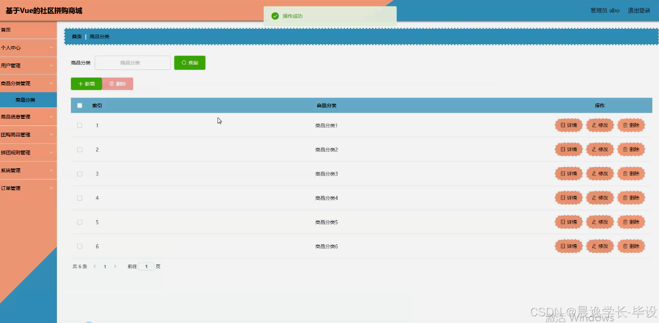Click the 首页 breadcrumb link
This screenshot has width=659, height=323.
click(x=76, y=36)
